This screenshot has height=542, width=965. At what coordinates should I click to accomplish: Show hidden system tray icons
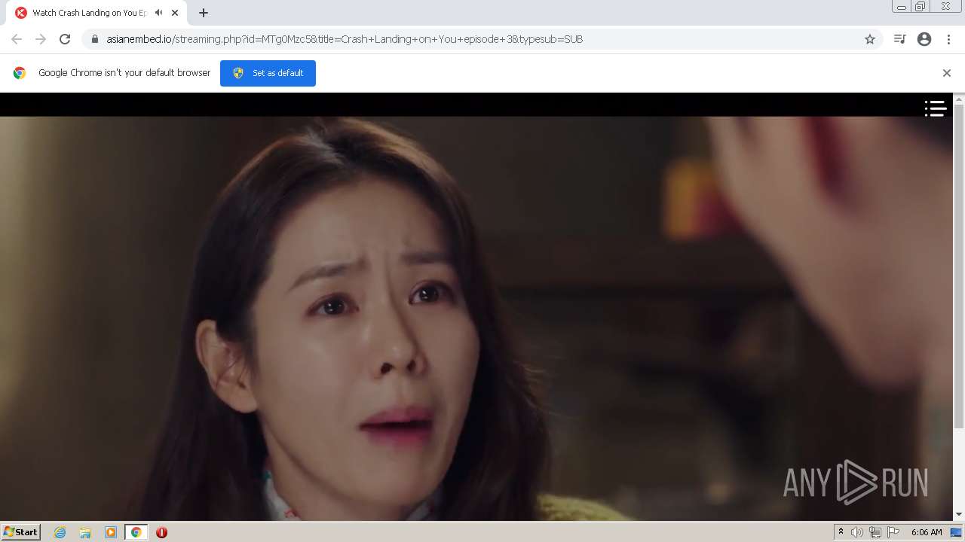[x=841, y=532]
